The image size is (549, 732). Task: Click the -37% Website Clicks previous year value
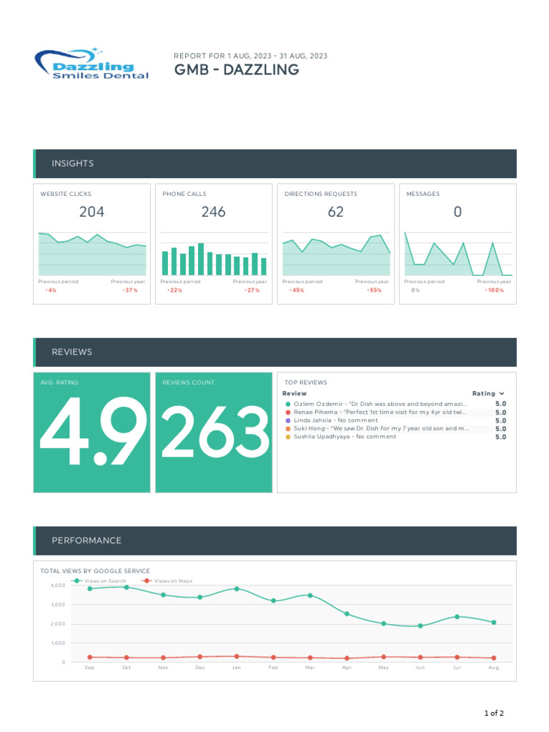(x=130, y=290)
